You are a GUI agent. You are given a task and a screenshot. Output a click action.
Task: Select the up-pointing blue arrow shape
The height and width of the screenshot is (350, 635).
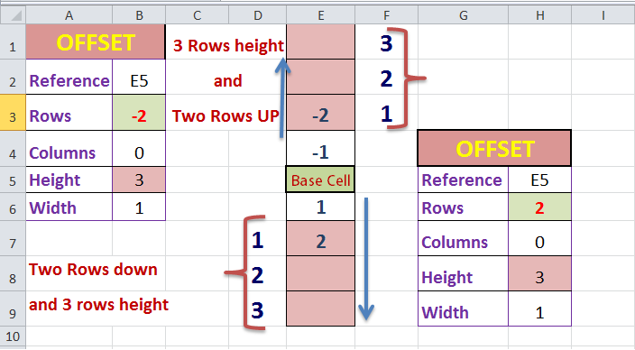[x=282, y=98]
